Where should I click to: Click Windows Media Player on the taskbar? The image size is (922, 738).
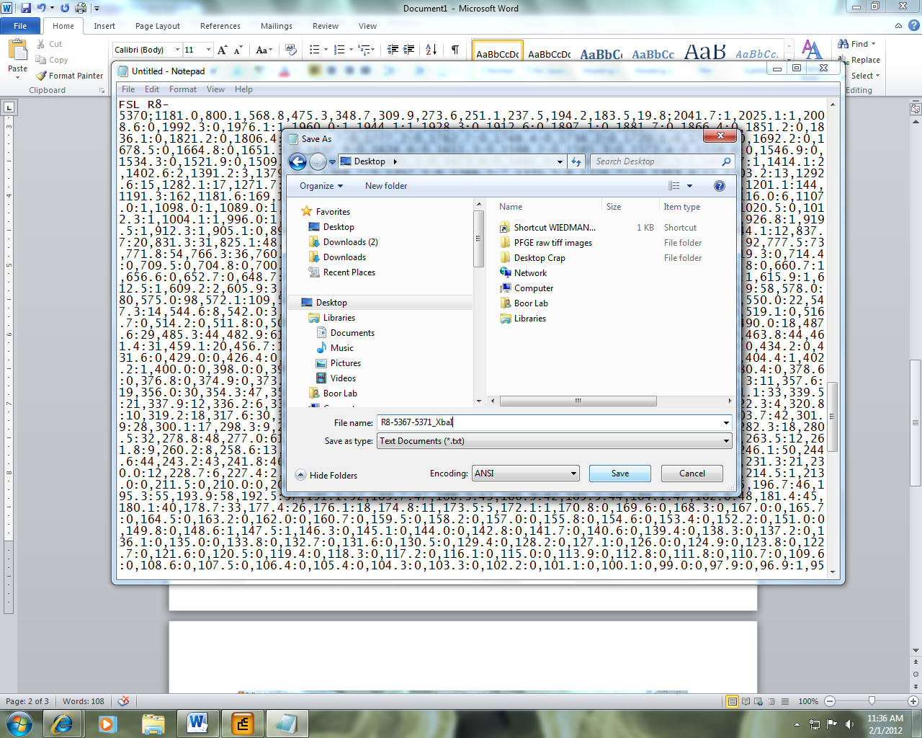pos(107,723)
